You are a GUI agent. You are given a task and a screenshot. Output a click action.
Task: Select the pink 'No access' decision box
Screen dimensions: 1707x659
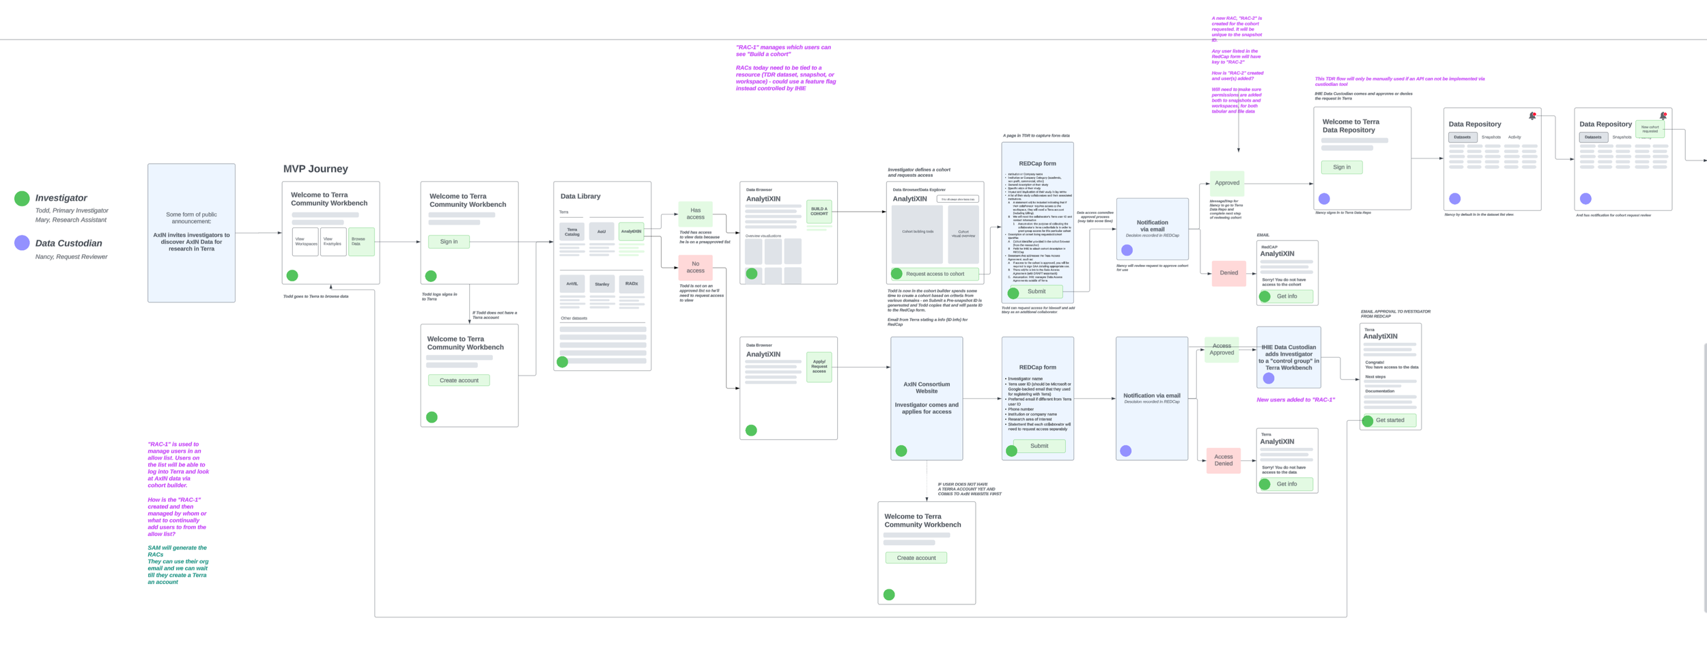click(x=695, y=268)
